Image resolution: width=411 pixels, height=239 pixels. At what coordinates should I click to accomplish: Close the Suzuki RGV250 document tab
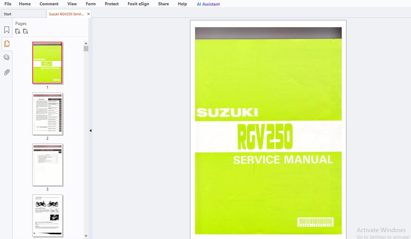(x=88, y=14)
